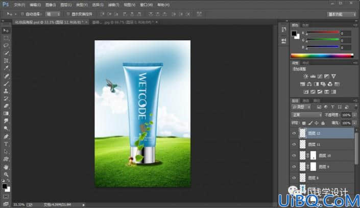
Task: Select the Move tool in the toolbox
Action: point(6,31)
